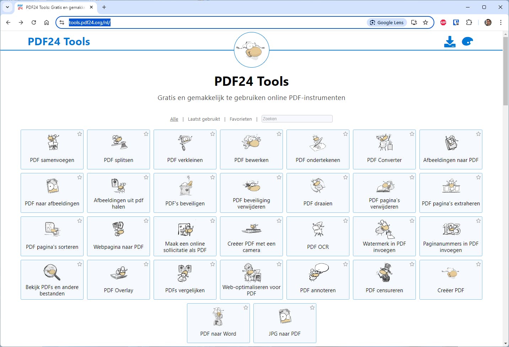Viewport: 509px width, 347px height.
Task: Open the PDFs vergelijken tool icon
Action: coord(185,273)
